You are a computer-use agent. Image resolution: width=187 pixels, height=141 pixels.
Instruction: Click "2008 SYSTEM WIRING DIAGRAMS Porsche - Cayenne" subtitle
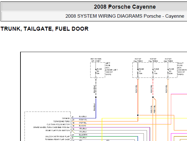pyautogui.click(x=125, y=16)
